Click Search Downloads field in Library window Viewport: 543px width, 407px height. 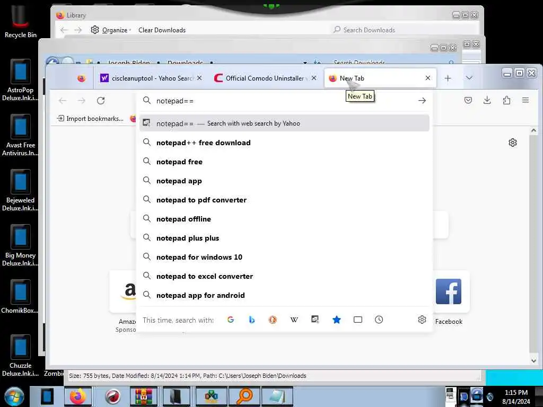pos(404,30)
